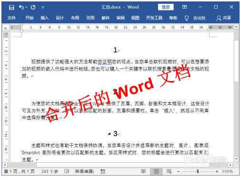Click zoom out minus button
This screenshot has height=177, width=241.
point(178,171)
